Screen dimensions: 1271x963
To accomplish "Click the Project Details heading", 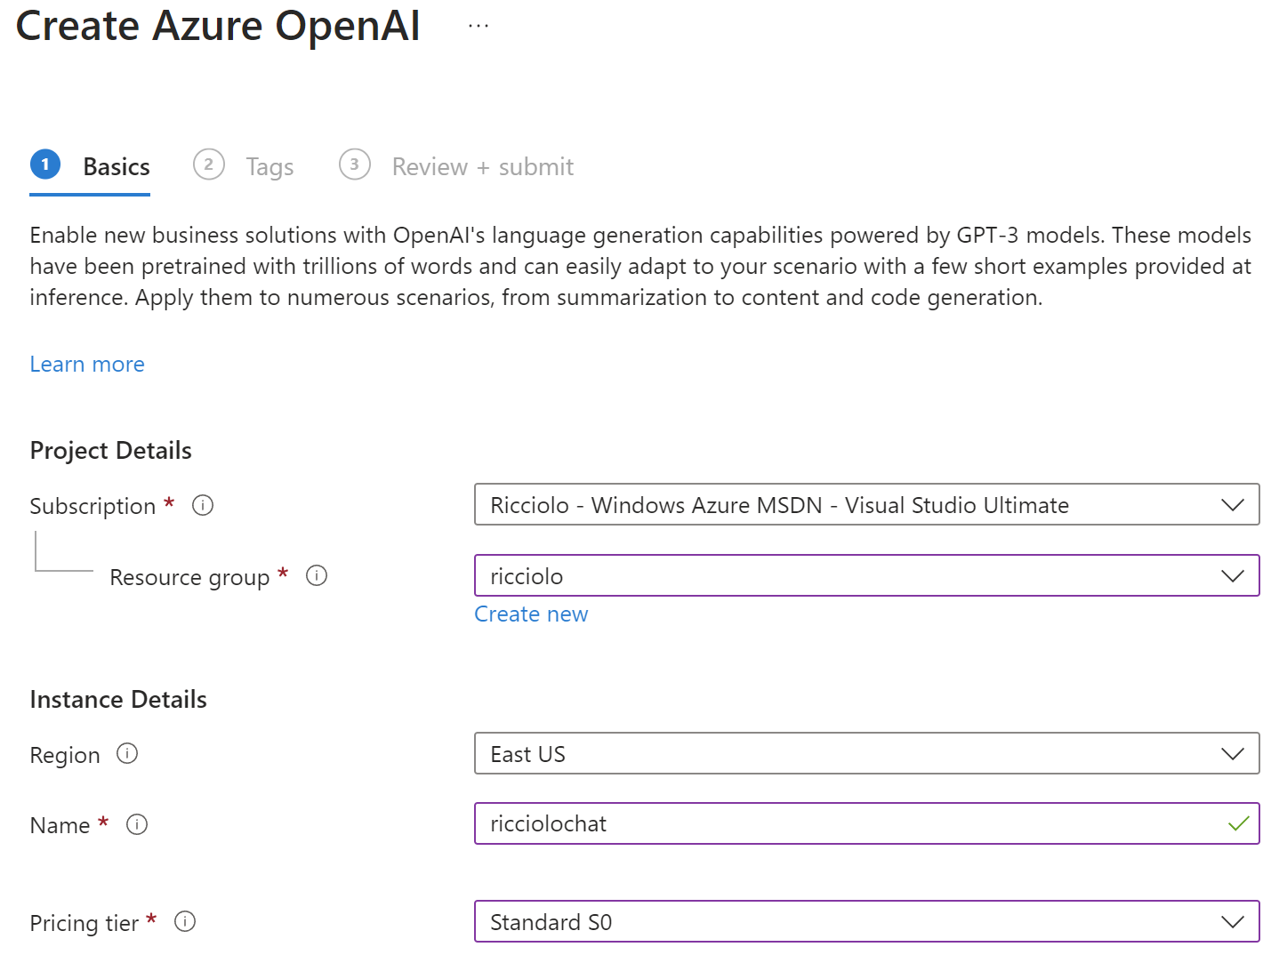I will [111, 451].
